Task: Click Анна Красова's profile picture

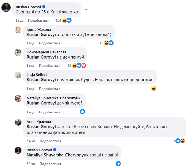Action: (18, 122)
